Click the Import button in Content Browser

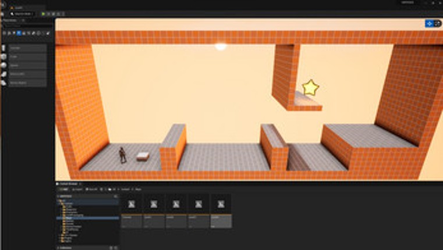point(77,190)
